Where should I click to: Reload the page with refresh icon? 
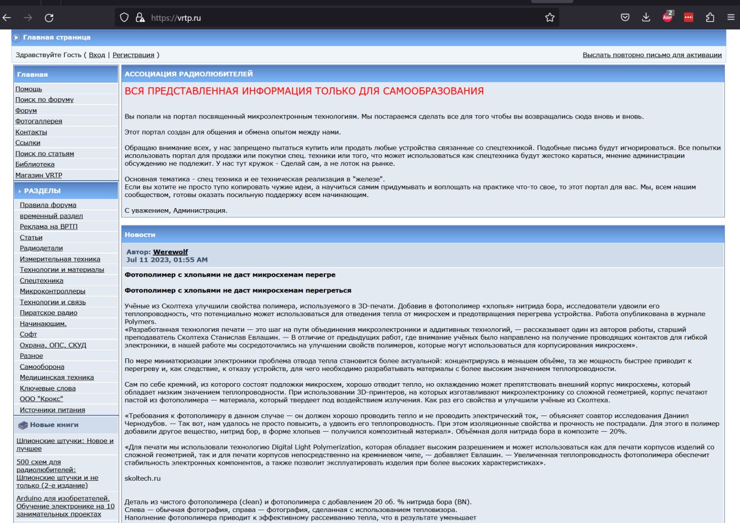point(49,18)
